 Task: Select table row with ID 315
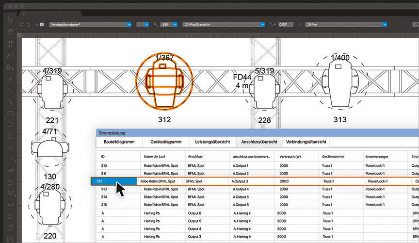[258, 205]
